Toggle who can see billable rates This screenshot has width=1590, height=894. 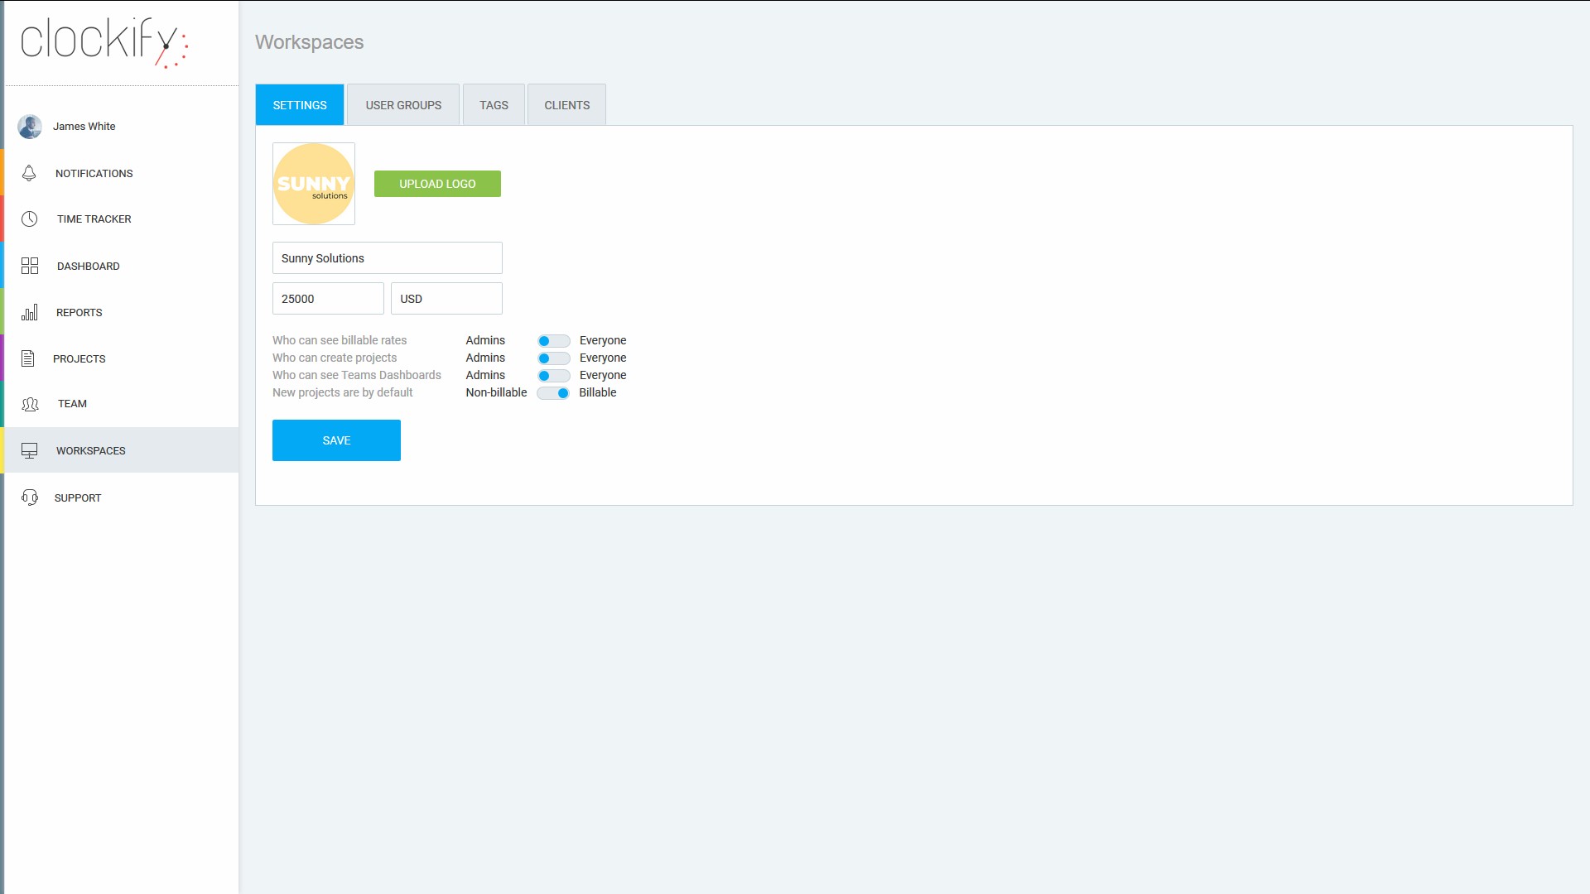click(553, 341)
